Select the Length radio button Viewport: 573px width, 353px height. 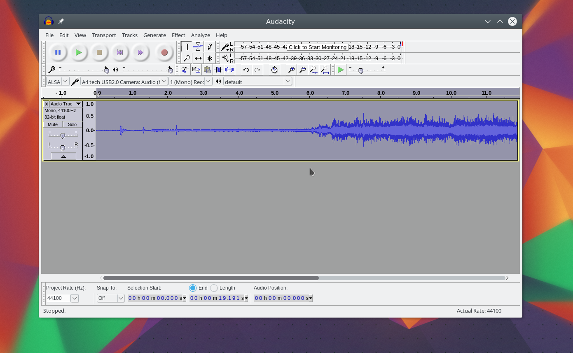[214, 288]
